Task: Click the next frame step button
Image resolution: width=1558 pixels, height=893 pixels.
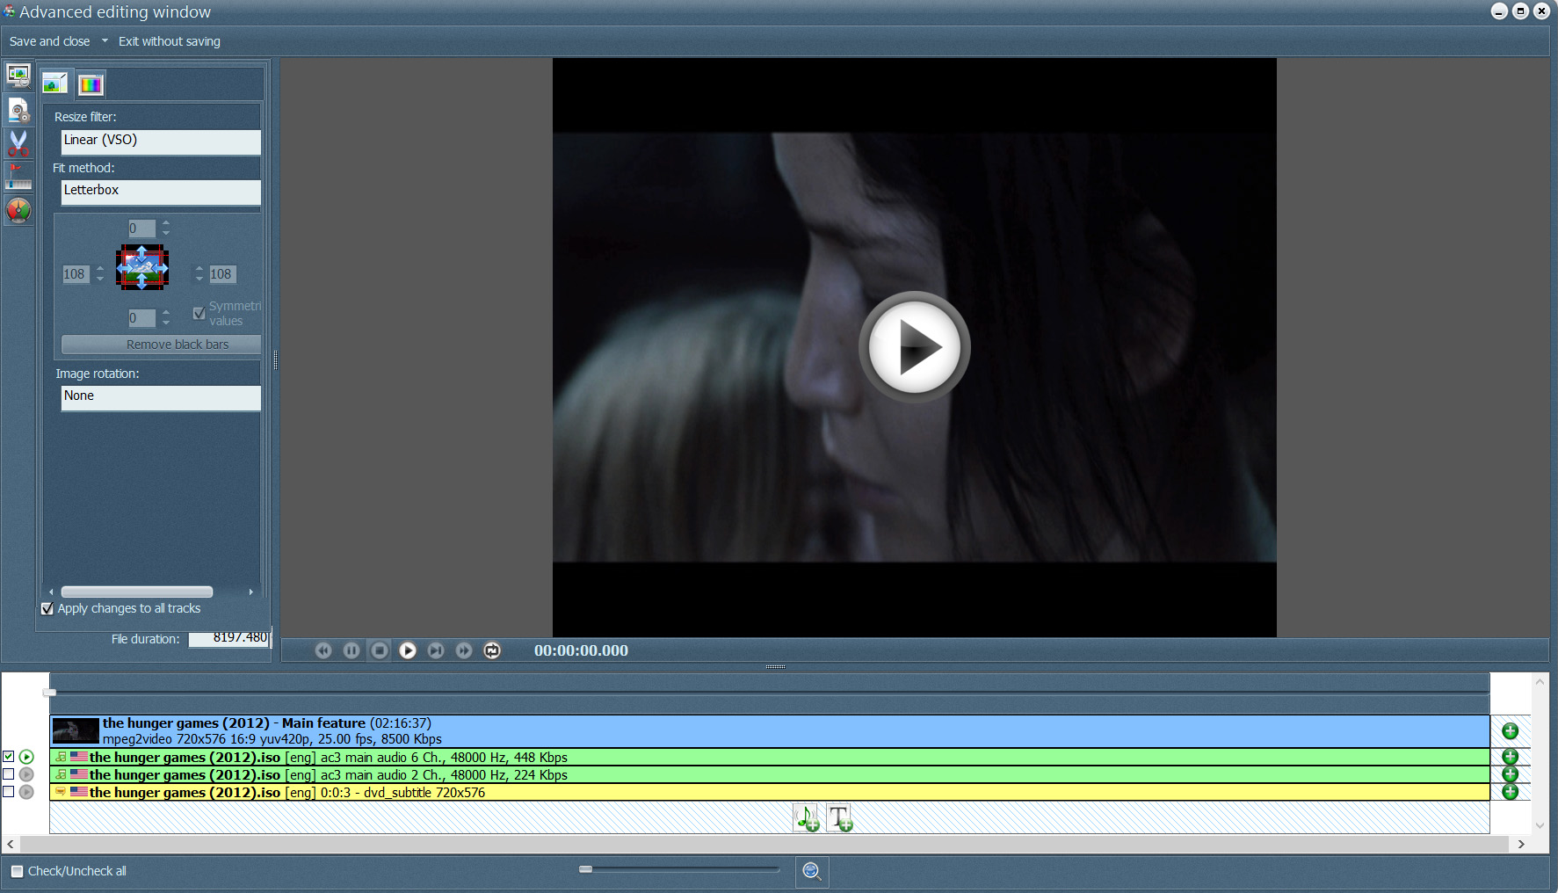Action: click(436, 650)
